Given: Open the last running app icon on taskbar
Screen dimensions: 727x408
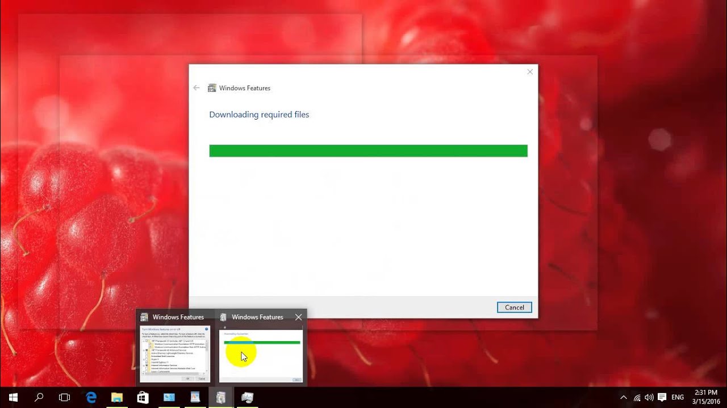Looking at the screenshot, I should [248, 398].
